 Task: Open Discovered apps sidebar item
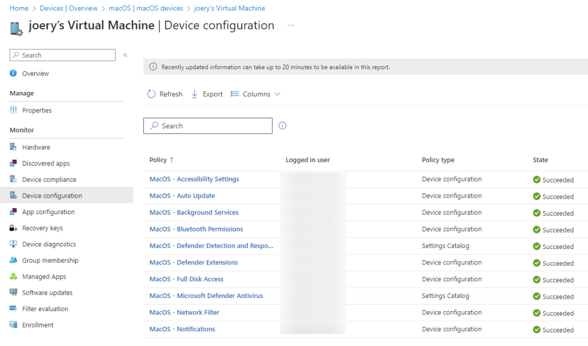pos(46,163)
